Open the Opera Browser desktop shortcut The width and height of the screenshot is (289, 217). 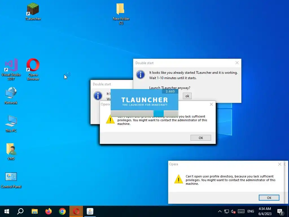pos(33,70)
